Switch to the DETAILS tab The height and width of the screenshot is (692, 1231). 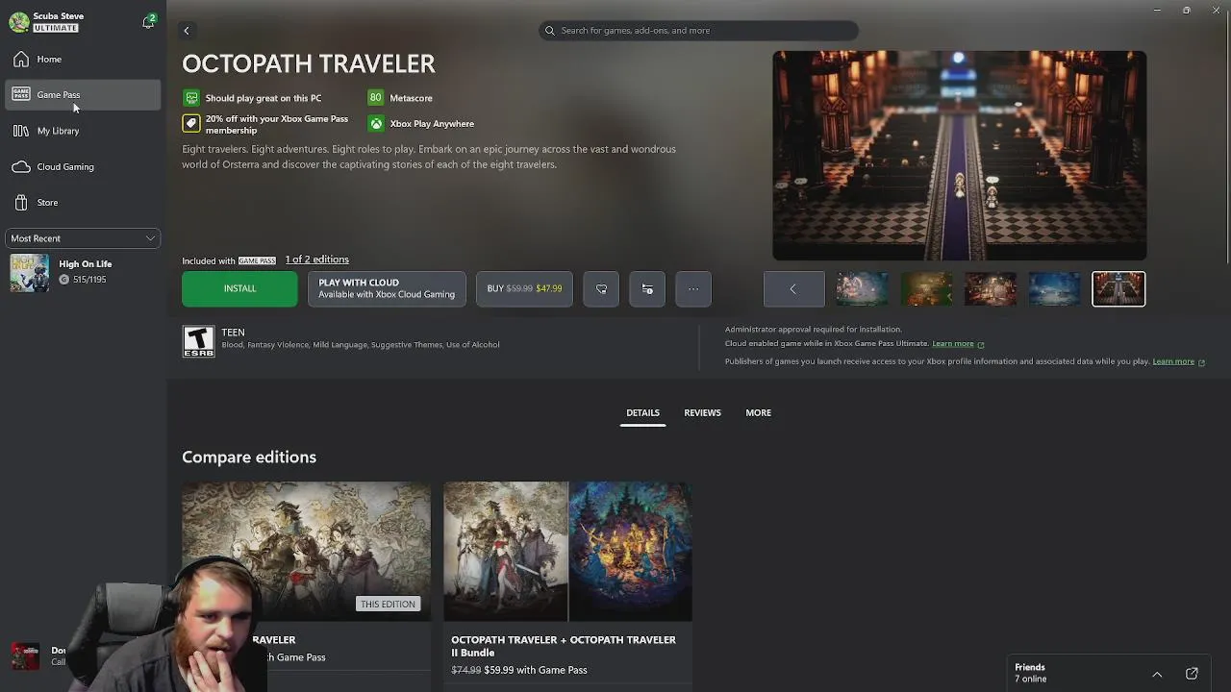point(642,413)
